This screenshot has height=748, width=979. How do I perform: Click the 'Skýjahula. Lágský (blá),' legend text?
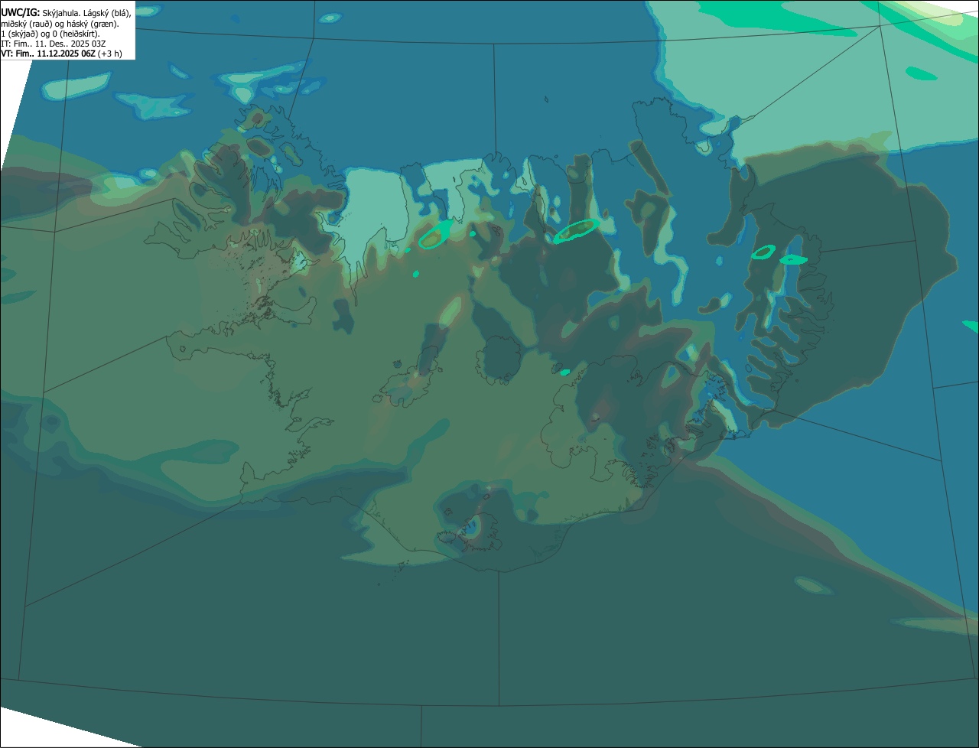pyautogui.click(x=86, y=14)
